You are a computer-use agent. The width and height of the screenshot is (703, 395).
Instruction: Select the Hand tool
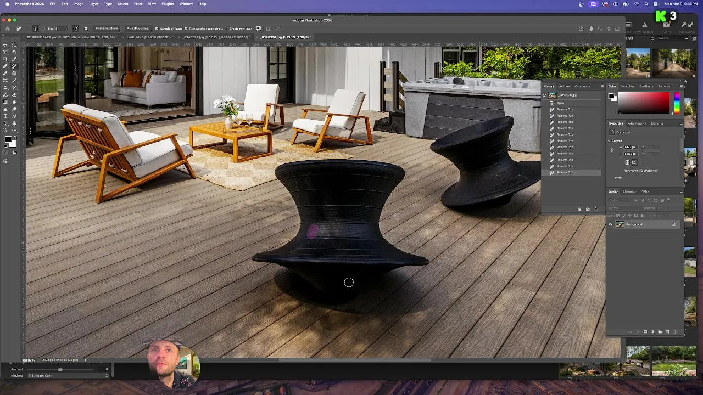click(14, 123)
